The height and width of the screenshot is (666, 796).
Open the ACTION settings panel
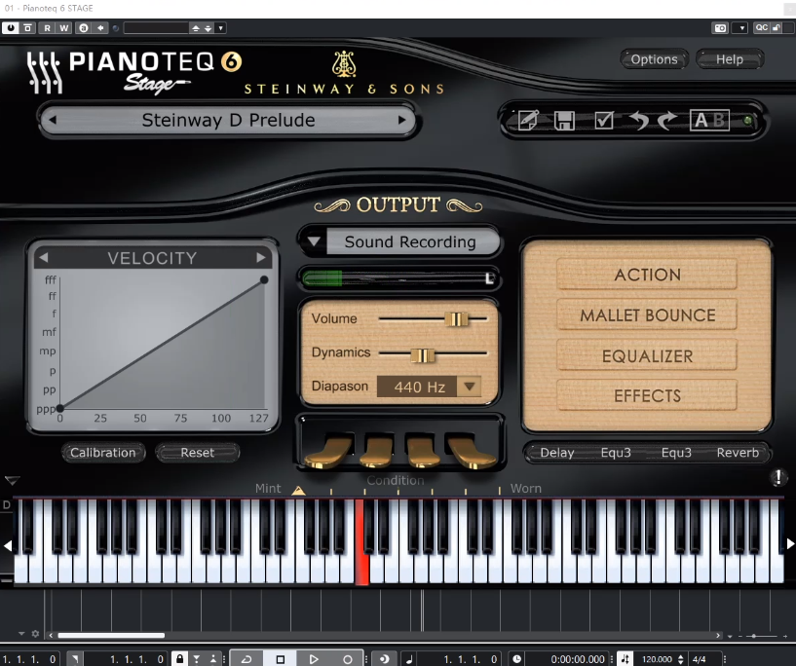(x=647, y=275)
